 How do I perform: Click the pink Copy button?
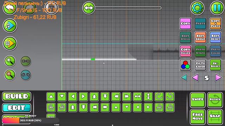click(185, 23)
